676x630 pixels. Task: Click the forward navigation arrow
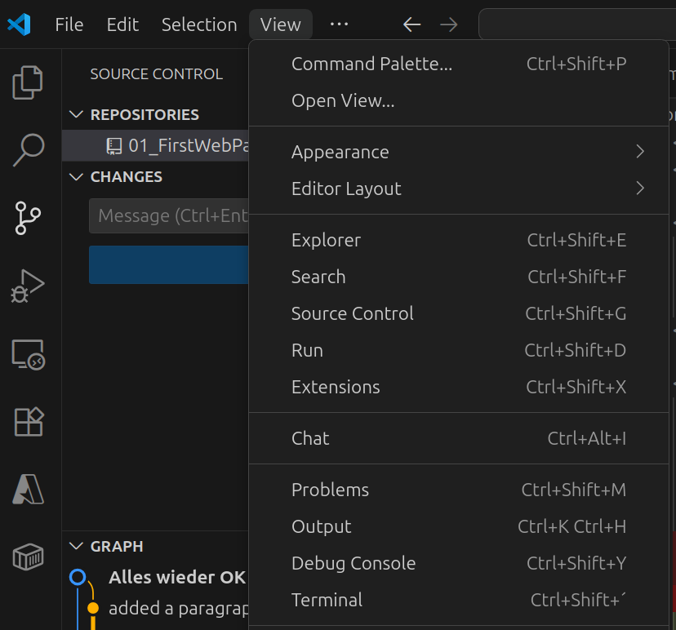[x=449, y=24]
